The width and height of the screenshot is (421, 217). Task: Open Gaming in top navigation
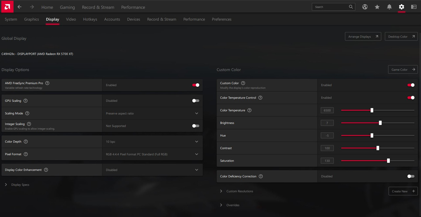click(67, 7)
